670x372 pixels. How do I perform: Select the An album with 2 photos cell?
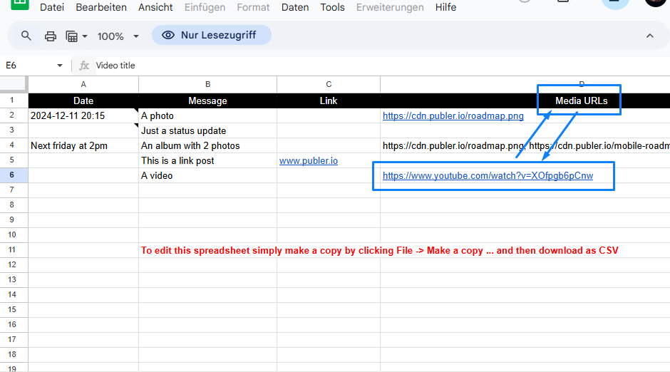(x=207, y=145)
